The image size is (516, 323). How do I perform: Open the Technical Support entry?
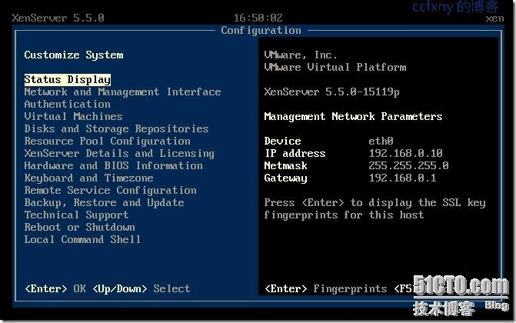point(76,215)
